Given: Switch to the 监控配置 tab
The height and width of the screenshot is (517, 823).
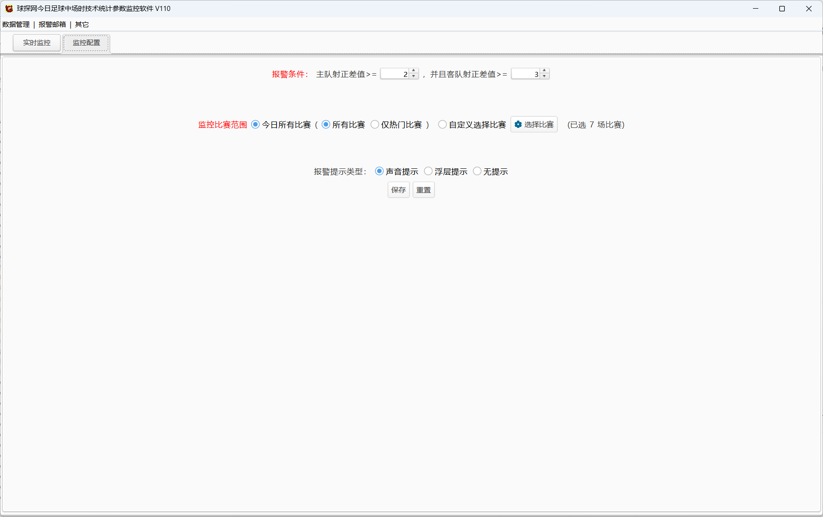Looking at the screenshot, I should point(86,43).
